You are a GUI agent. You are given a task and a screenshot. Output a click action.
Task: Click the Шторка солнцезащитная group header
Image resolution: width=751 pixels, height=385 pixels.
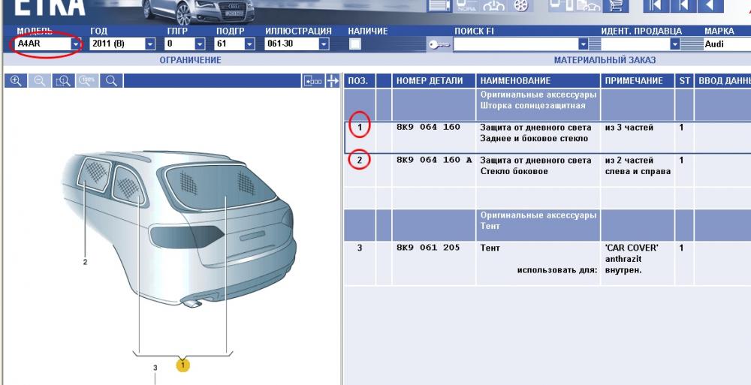(x=532, y=106)
